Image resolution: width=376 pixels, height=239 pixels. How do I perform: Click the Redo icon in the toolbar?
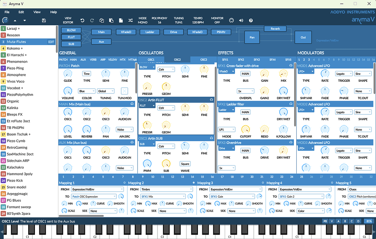pos(92,21)
